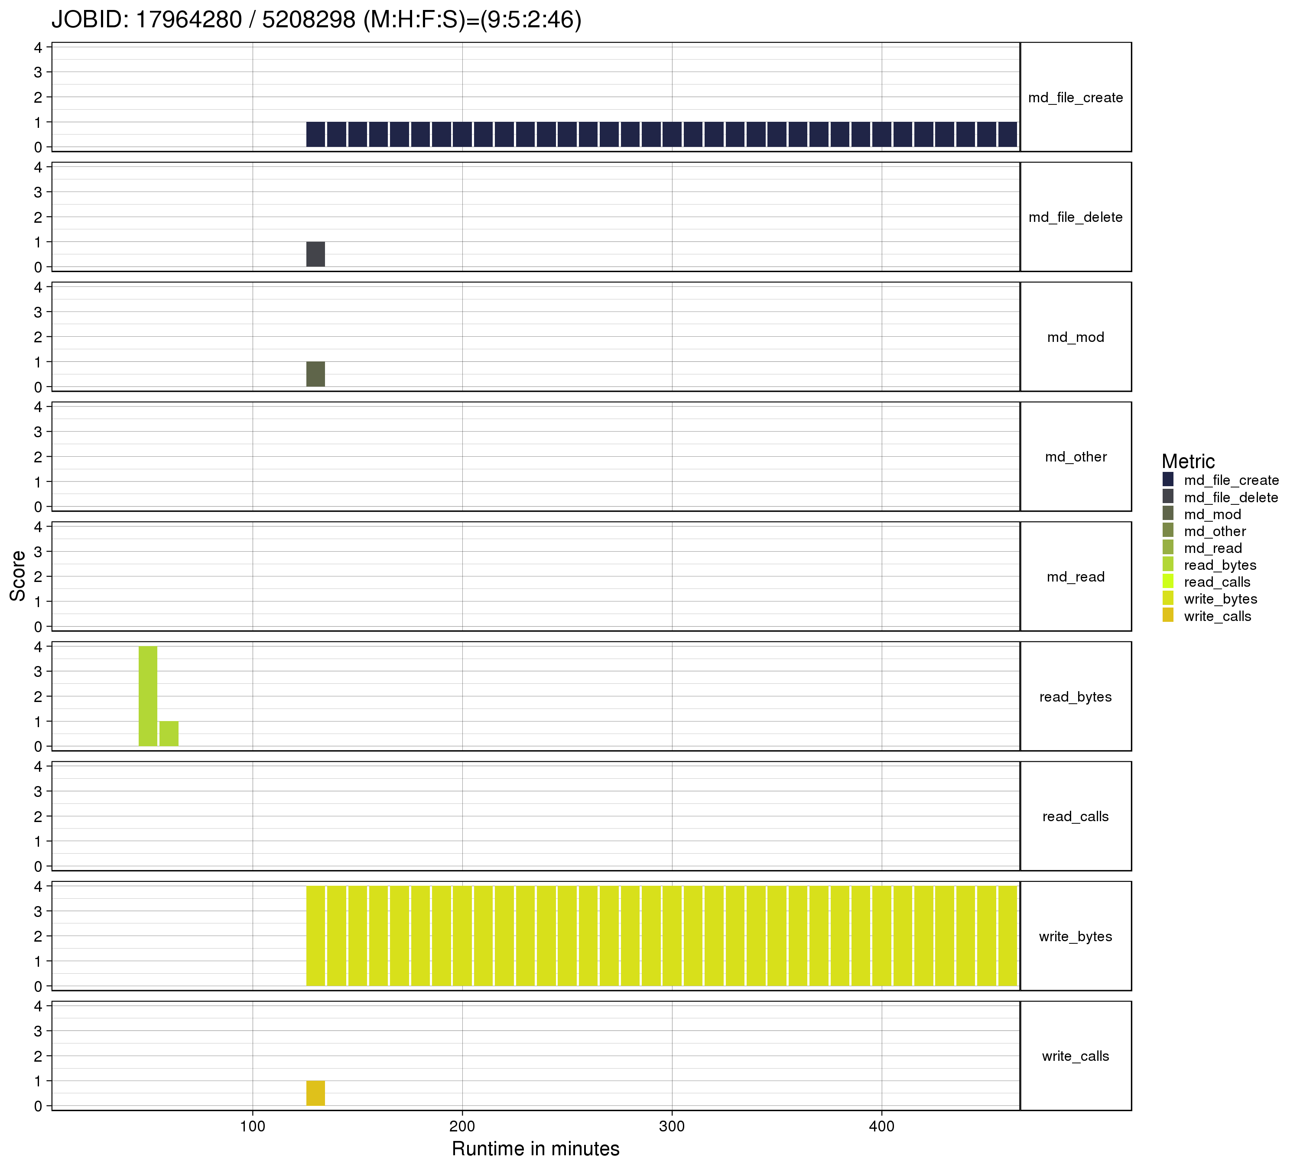Screen dimensions: 1300x1170
Task: Click the read_calls facet strip label
Action: point(1075,816)
